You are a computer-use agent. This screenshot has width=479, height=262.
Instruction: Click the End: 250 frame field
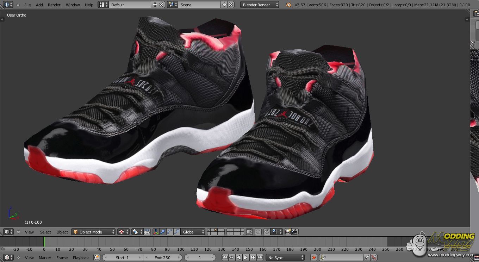[x=163, y=258]
